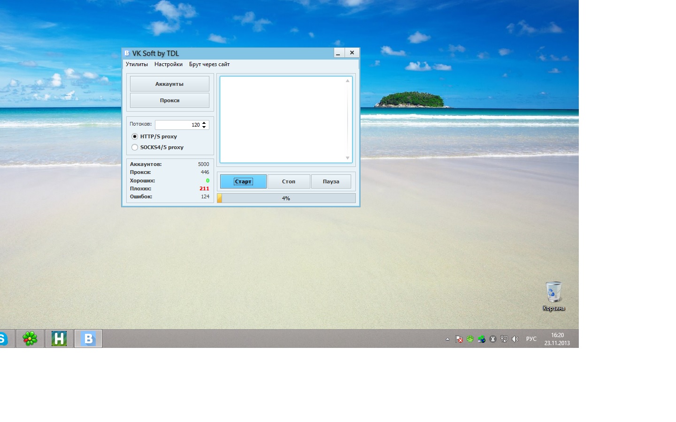This screenshot has height=422, width=676.
Task: Switch input language РУС indicator
Action: click(x=531, y=339)
